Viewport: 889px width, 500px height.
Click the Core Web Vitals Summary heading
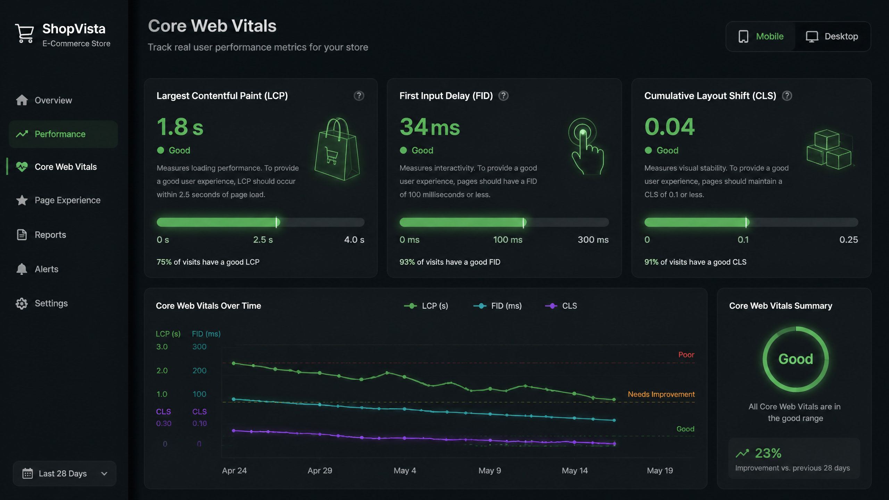click(781, 306)
